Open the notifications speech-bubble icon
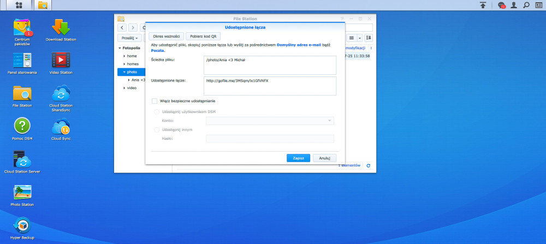Viewport: 546px width, 244px height. [x=501, y=5]
